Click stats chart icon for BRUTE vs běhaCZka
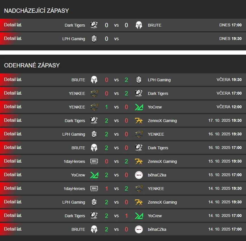246x241 pixels. [19, 229]
